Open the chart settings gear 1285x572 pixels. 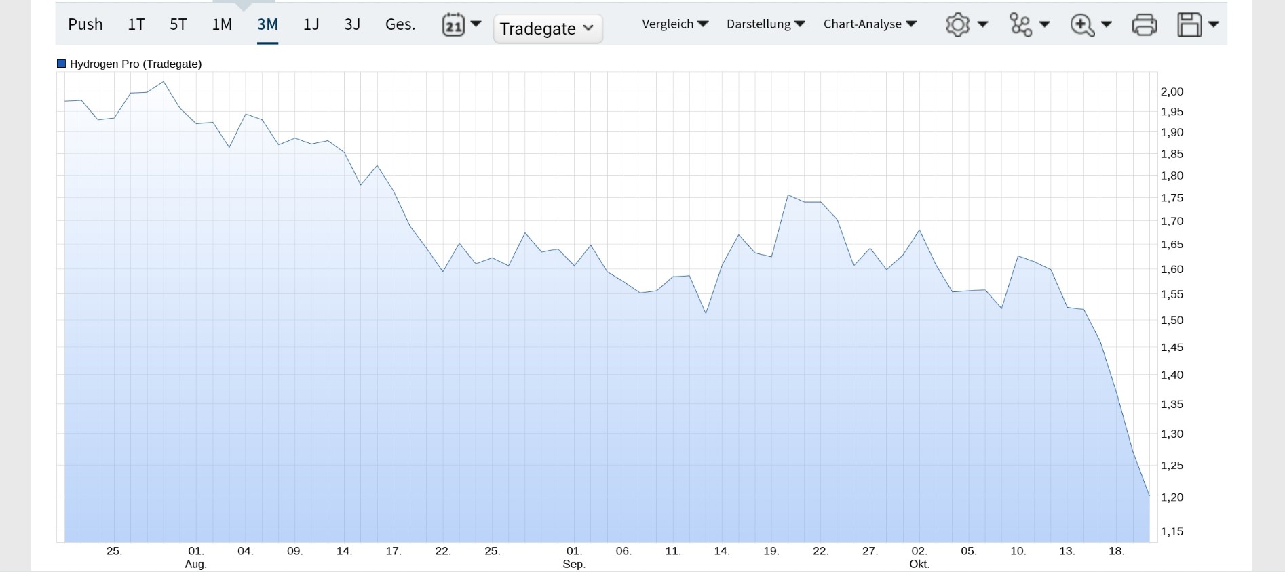point(957,25)
